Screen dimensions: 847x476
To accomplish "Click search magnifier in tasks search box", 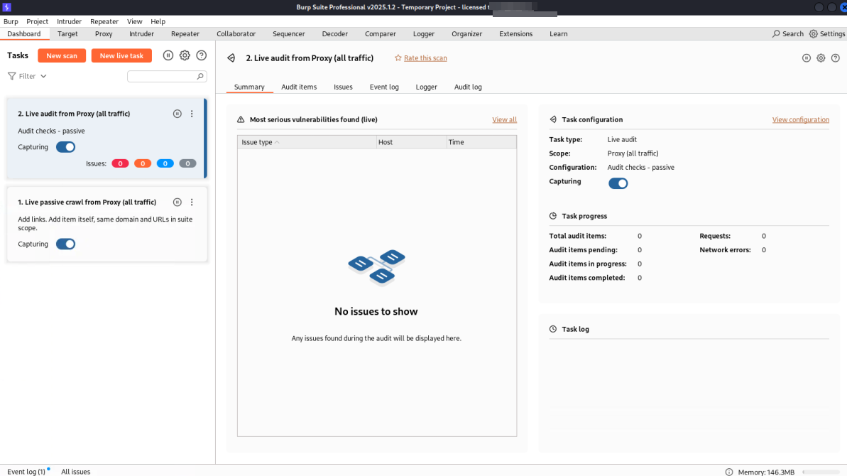I will [200, 76].
